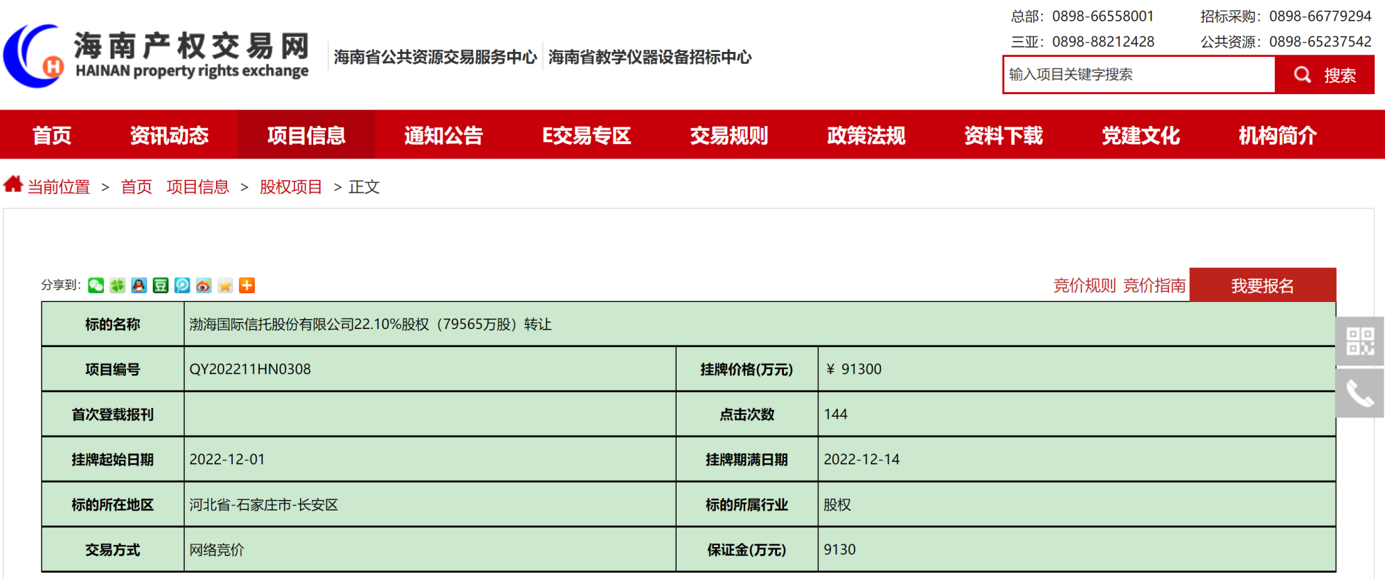Open the 机构简介 navigation tab
Image resolution: width=1385 pixels, height=579 pixels.
pos(1278,135)
